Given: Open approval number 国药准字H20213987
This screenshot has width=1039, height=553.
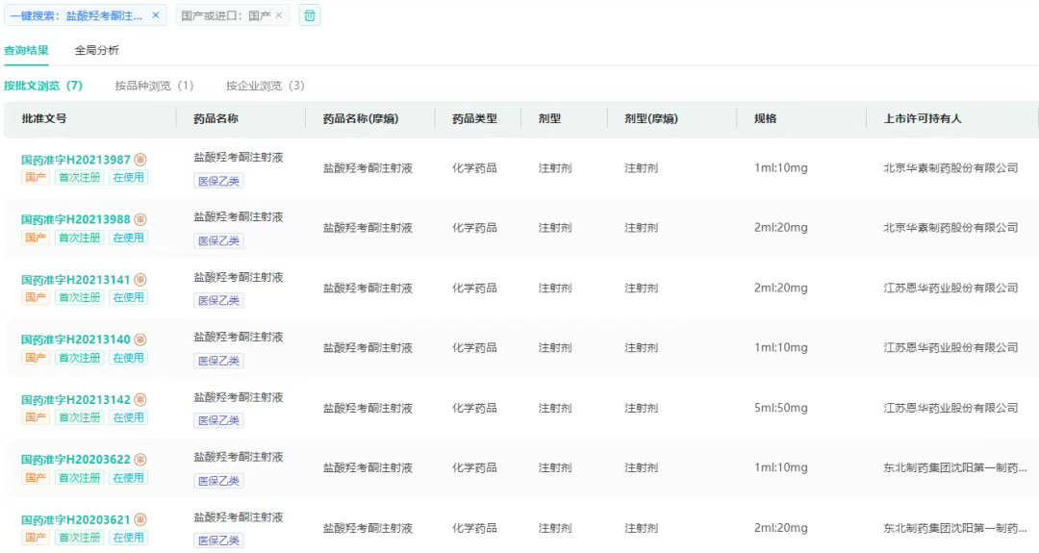Looking at the screenshot, I should click(x=76, y=160).
